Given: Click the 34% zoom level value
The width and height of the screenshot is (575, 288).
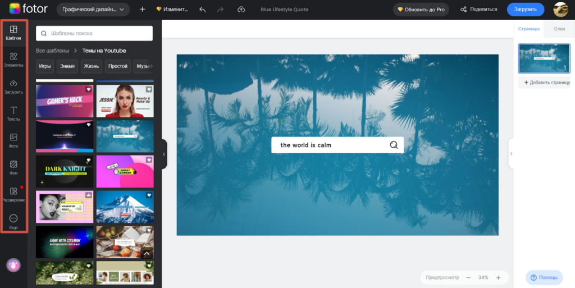Looking at the screenshot, I should 483,278.
